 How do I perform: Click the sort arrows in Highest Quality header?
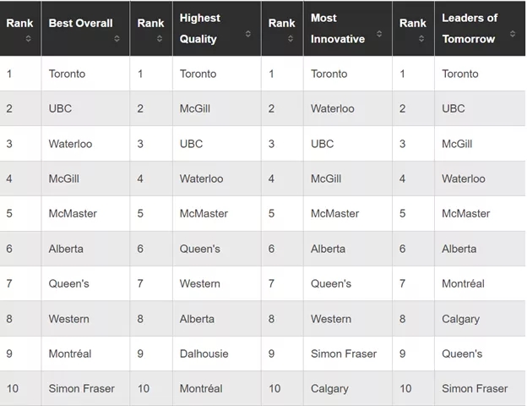(248, 35)
